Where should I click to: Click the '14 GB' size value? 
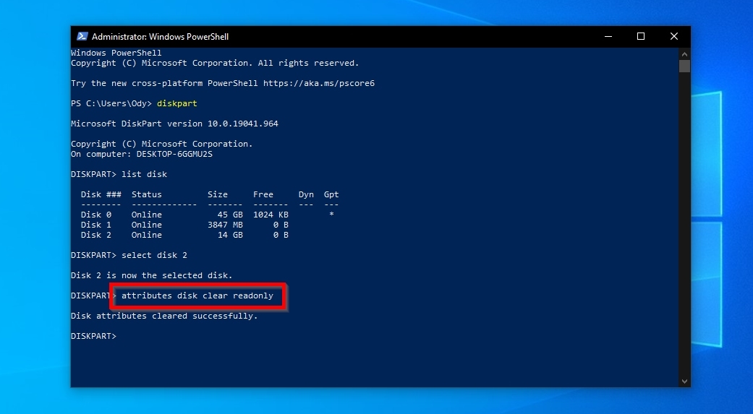coord(230,235)
